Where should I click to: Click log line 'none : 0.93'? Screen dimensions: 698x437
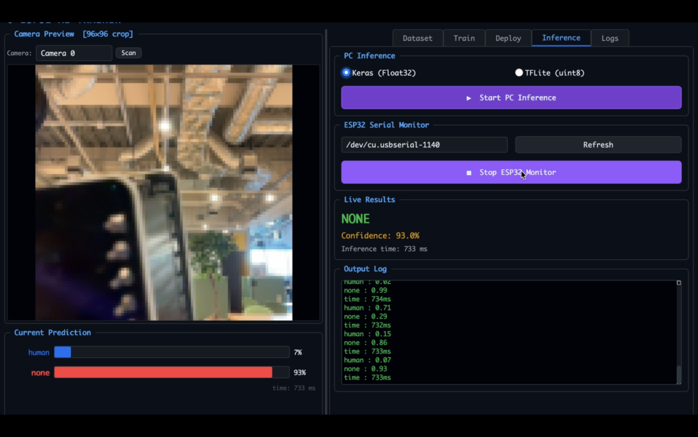point(365,369)
